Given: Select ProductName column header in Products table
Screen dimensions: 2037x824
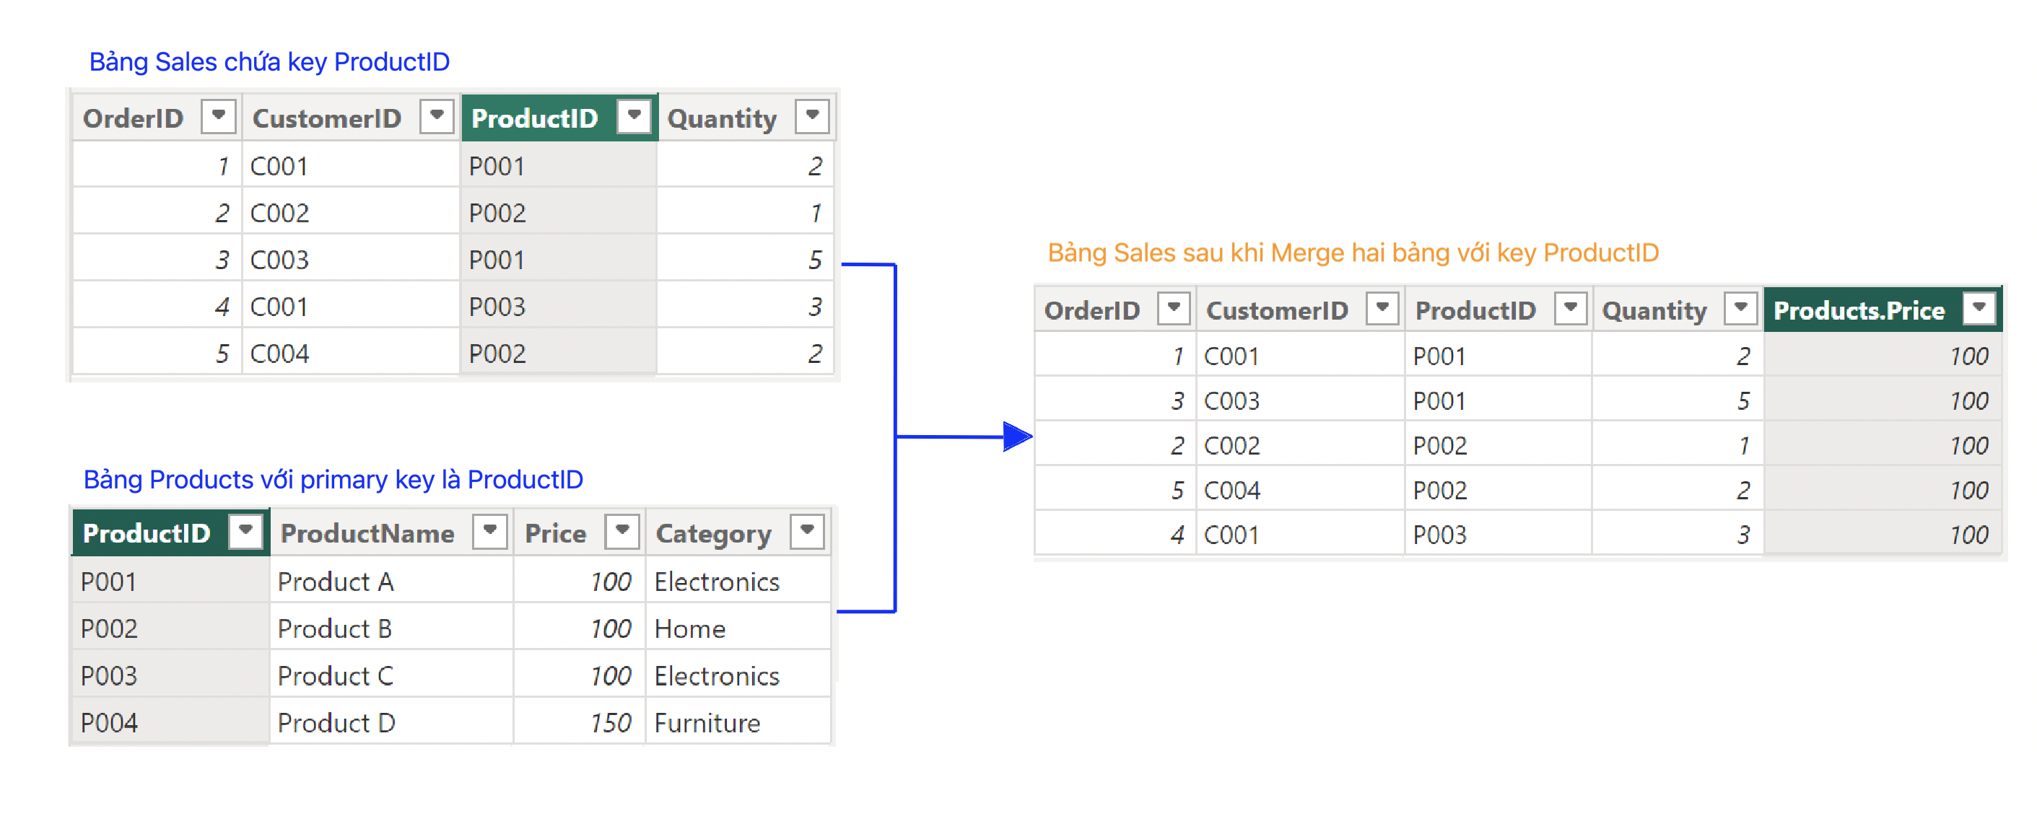Looking at the screenshot, I should [391, 532].
